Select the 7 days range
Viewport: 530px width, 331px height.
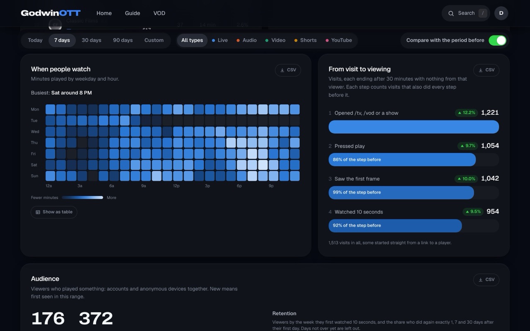click(x=62, y=40)
